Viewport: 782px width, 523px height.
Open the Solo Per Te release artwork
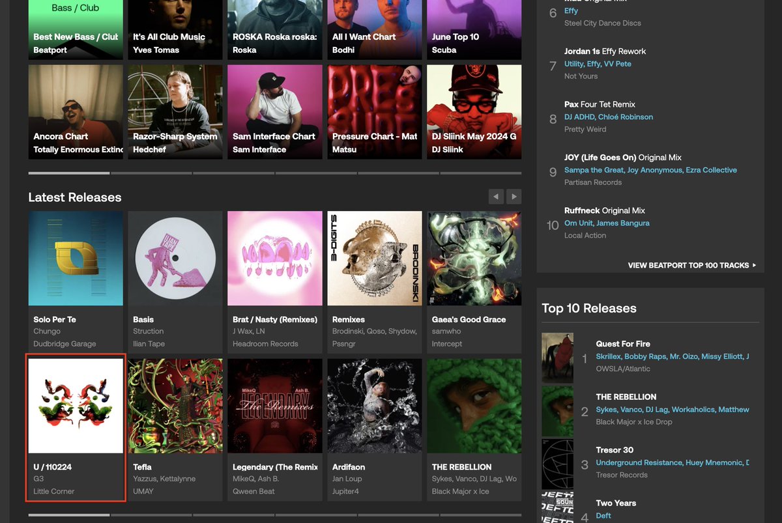[75, 258]
